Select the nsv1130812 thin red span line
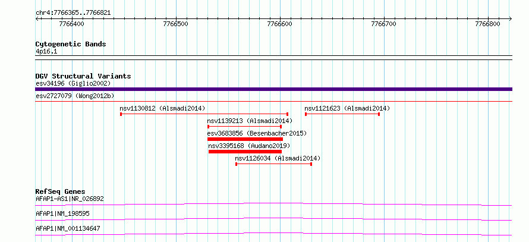529x242 pixels. tap(204, 114)
